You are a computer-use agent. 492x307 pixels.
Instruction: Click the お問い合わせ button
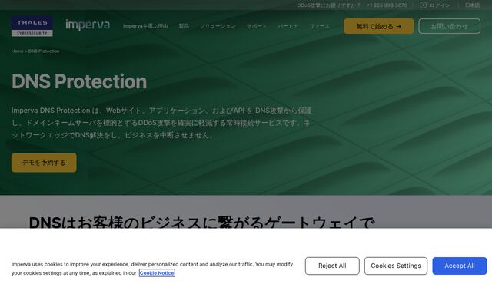(449, 26)
